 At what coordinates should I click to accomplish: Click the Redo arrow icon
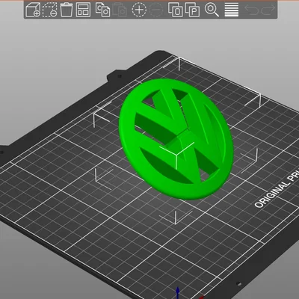[x=268, y=9]
